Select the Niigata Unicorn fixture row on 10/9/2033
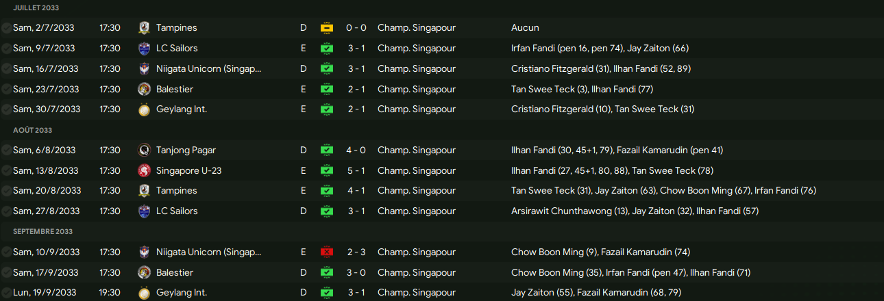This screenshot has width=884, height=301. [x=439, y=252]
